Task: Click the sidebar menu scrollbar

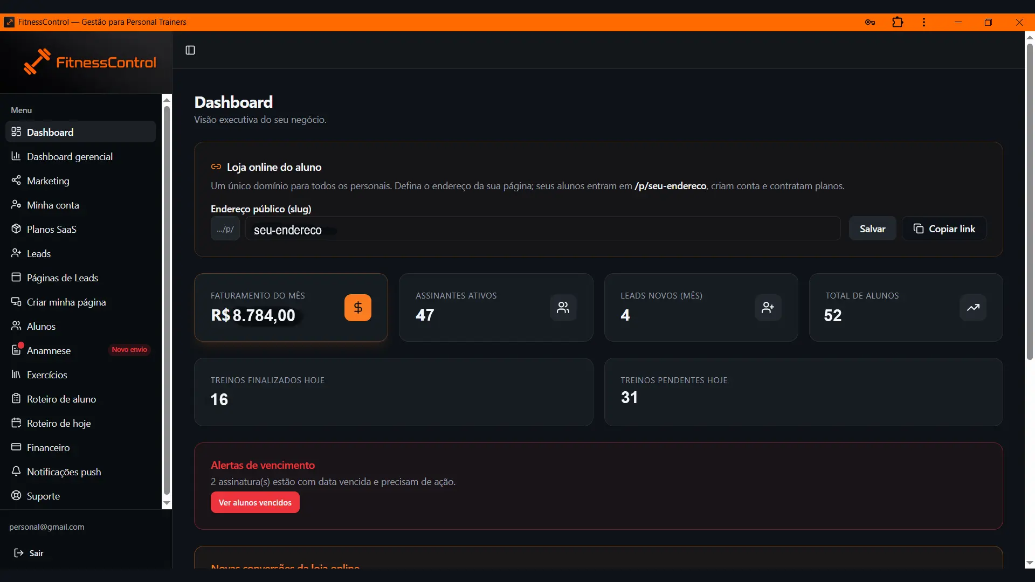Action: [167, 300]
